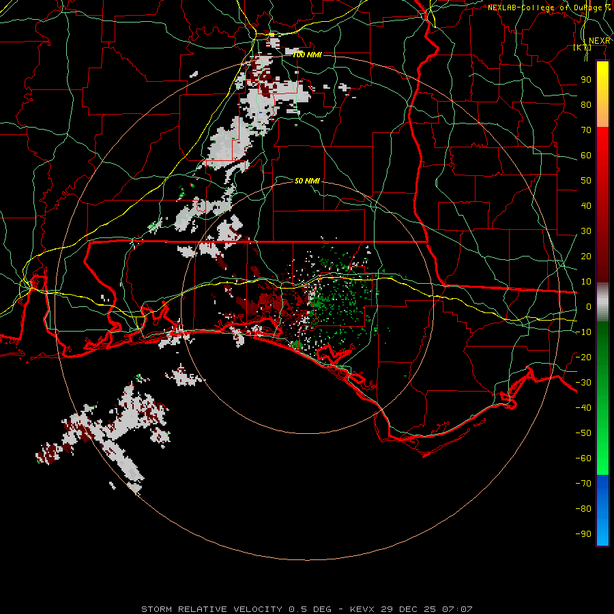Click the 90 value on velocity scale
This screenshot has width=614, height=614.
point(586,80)
